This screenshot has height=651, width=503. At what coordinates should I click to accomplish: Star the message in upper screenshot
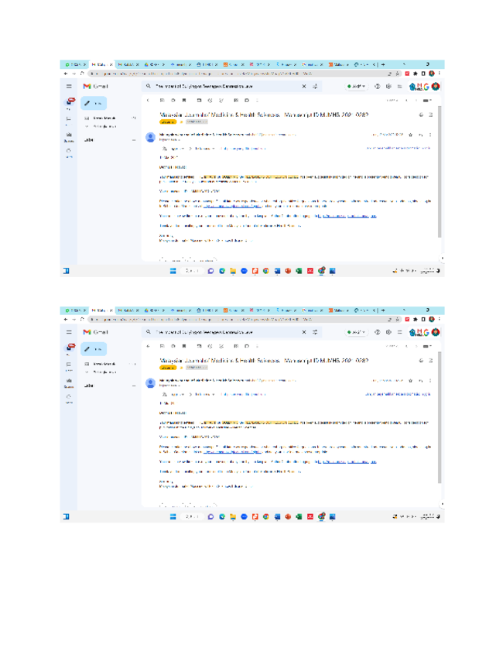click(x=410, y=135)
